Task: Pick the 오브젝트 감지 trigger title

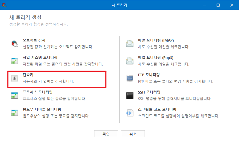Action: pos(34,40)
